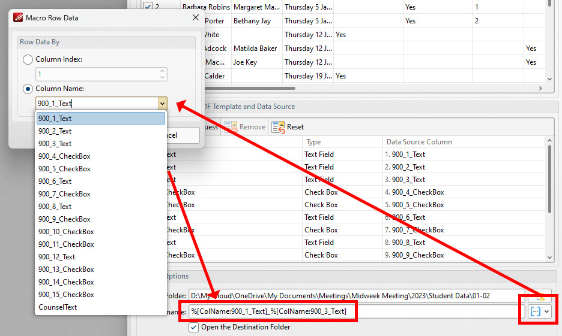Choose 900_1_Text in the dropdown list

(x=101, y=119)
